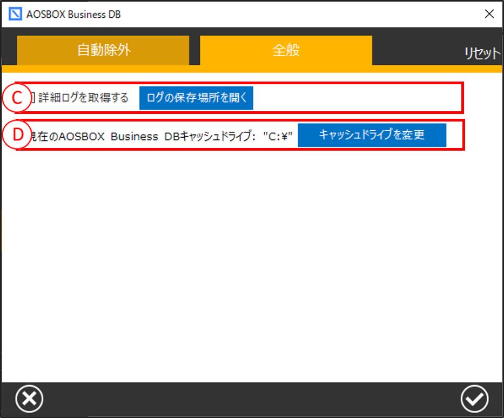Select the 全般 tab
The height and width of the screenshot is (418, 504).
[x=286, y=50]
